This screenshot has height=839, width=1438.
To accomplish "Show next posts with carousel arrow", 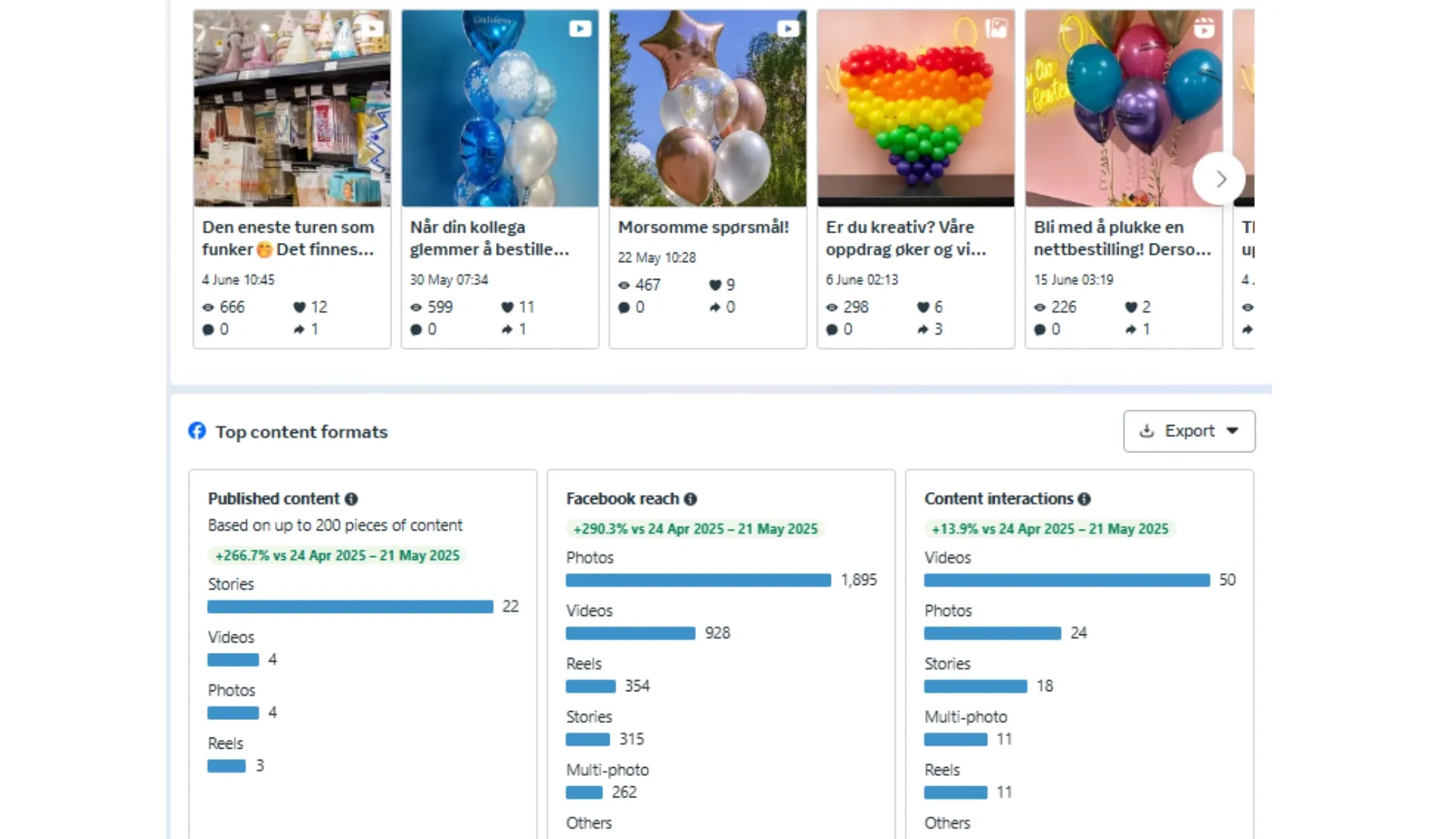I will click(1219, 179).
